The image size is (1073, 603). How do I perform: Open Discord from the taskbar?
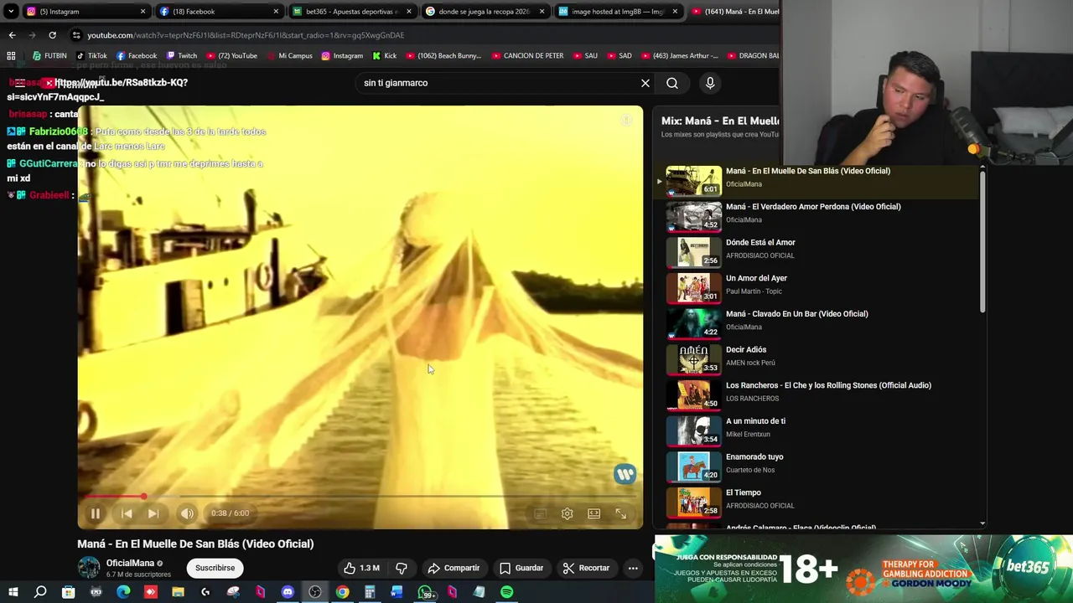288,592
